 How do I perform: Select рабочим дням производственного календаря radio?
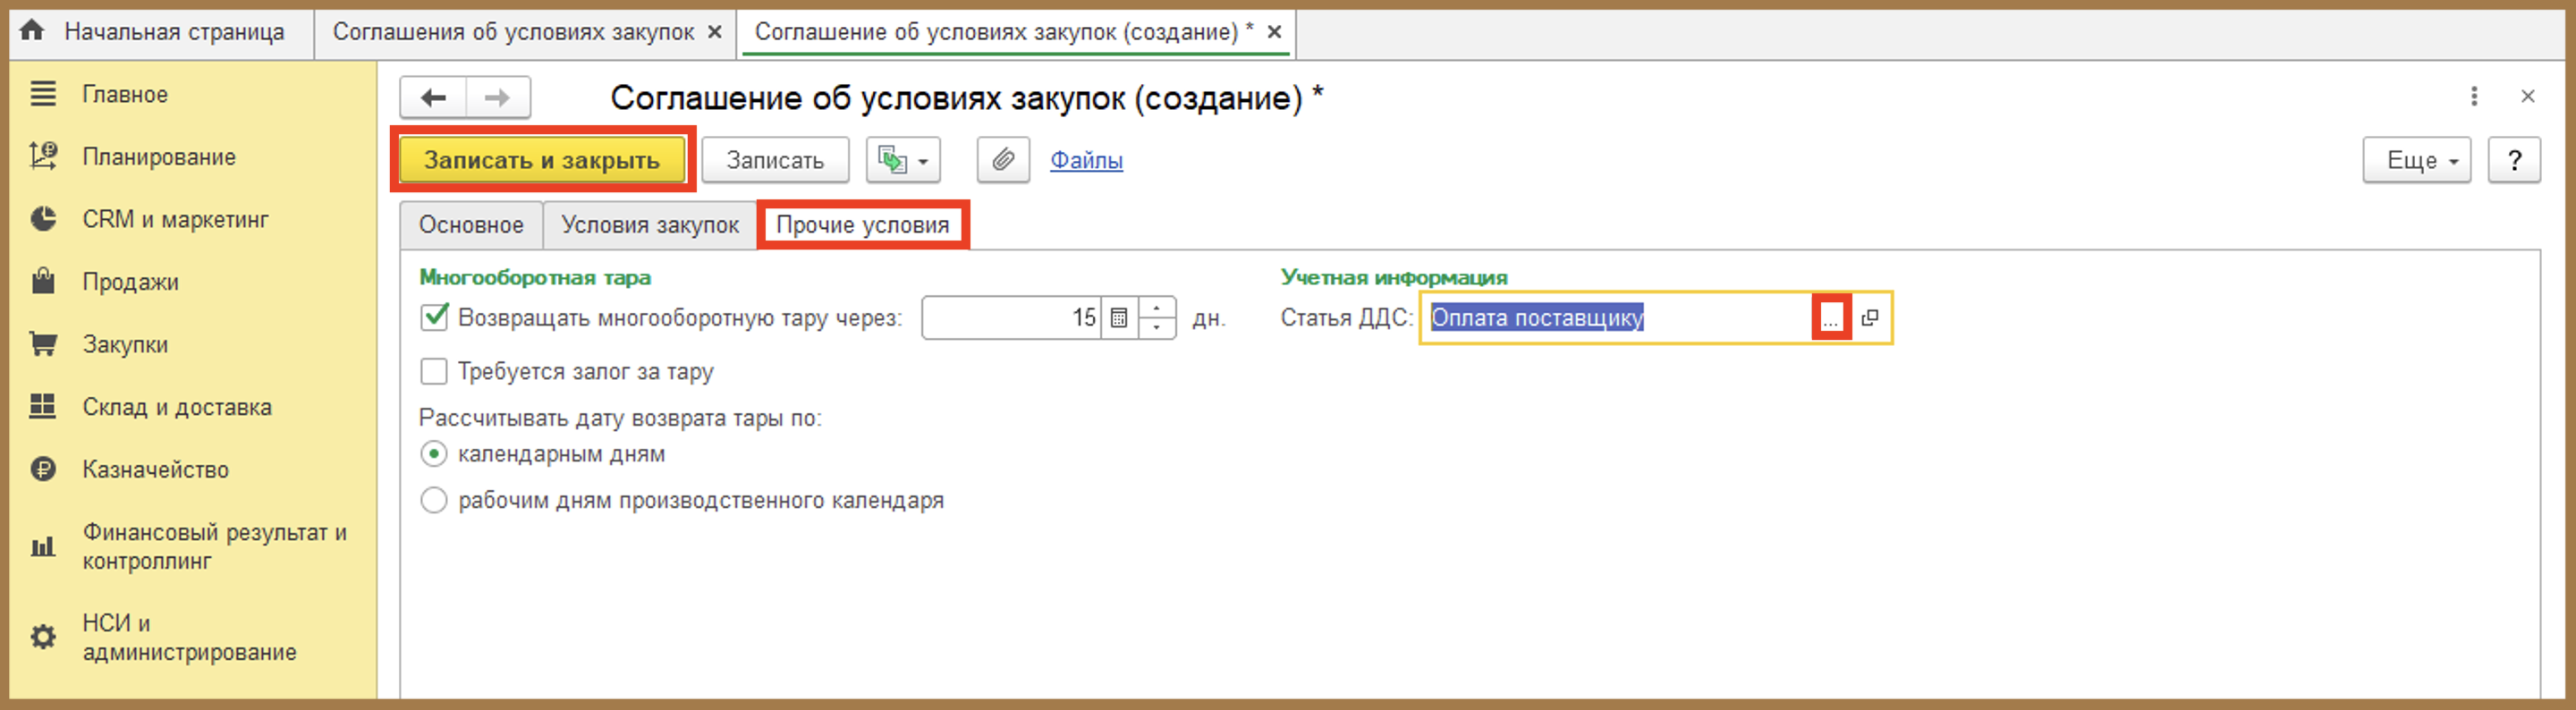[x=434, y=500]
